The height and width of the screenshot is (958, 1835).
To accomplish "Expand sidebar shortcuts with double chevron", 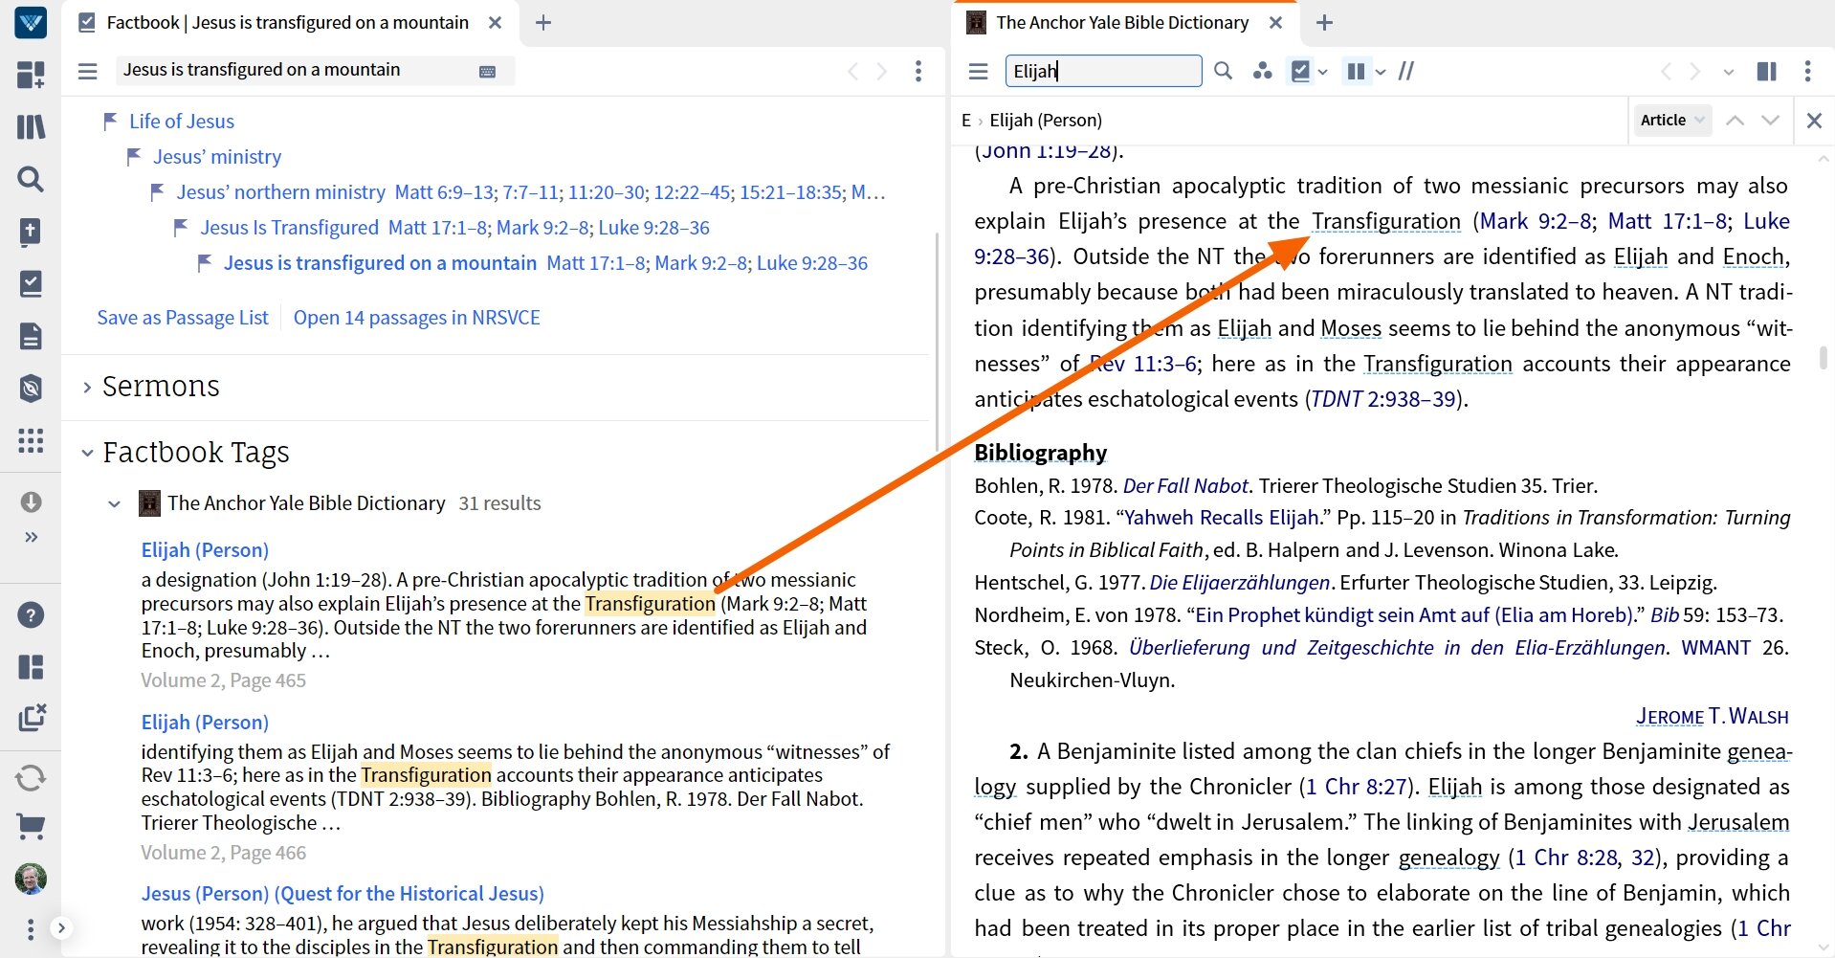I will point(31,537).
